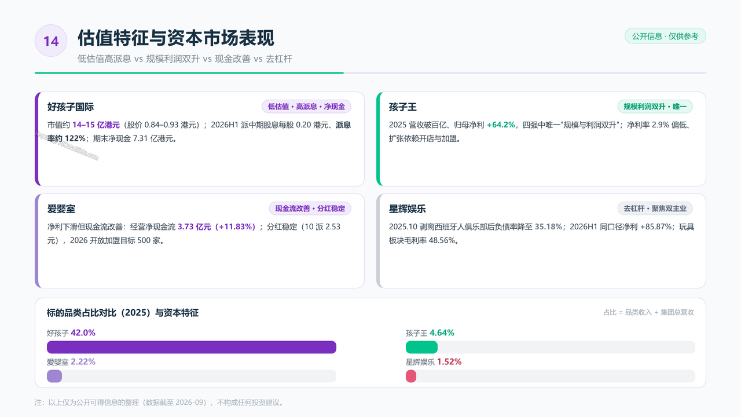Select the 孩子王 card heading
Screen dimensions: 741x417
click(x=403, y=107)
